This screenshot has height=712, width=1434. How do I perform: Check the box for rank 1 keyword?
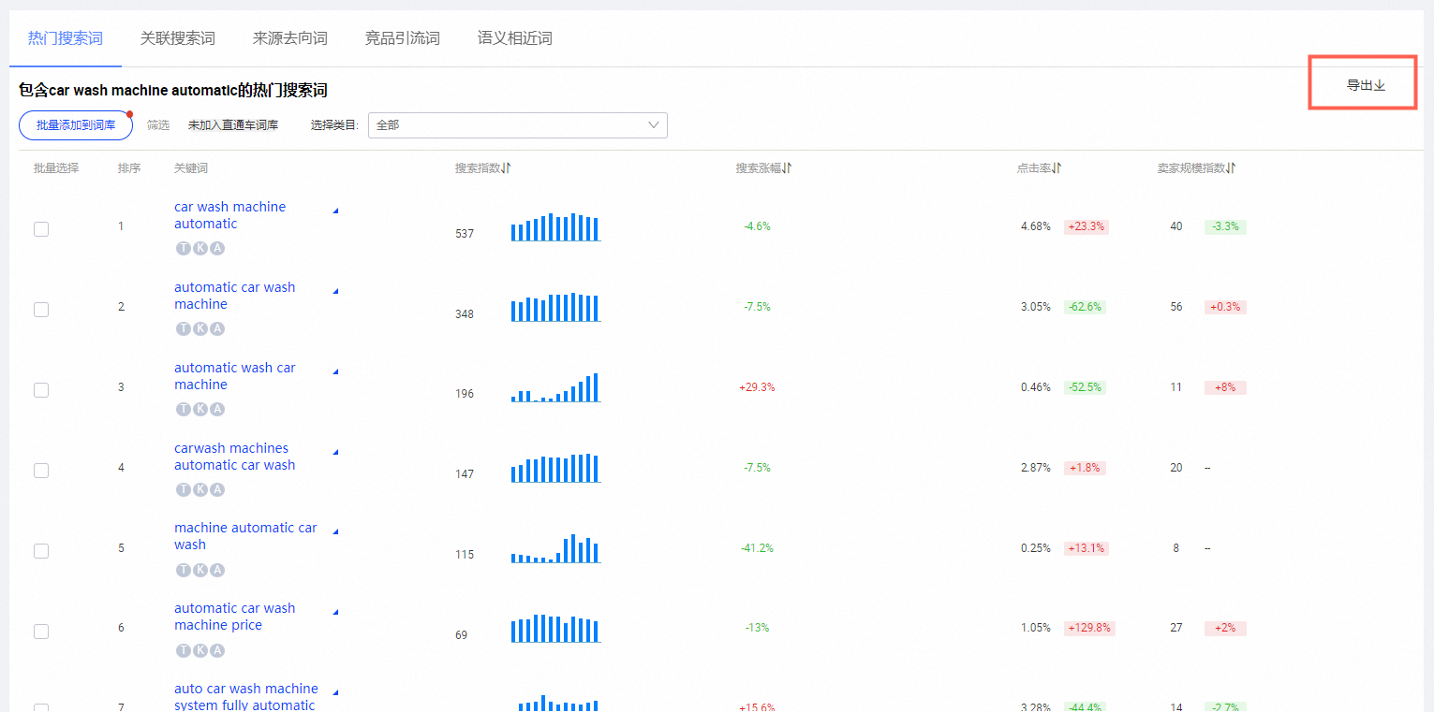coord(41,229)
